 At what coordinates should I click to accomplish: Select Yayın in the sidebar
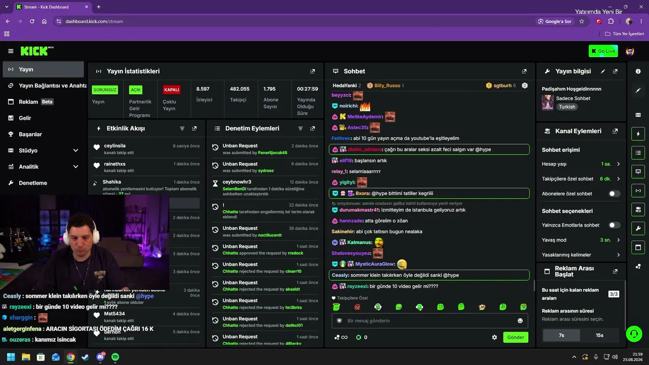(43, 69)
